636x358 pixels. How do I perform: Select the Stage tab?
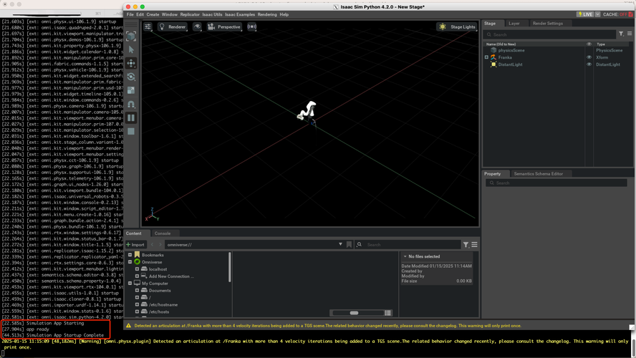(490, 23)
